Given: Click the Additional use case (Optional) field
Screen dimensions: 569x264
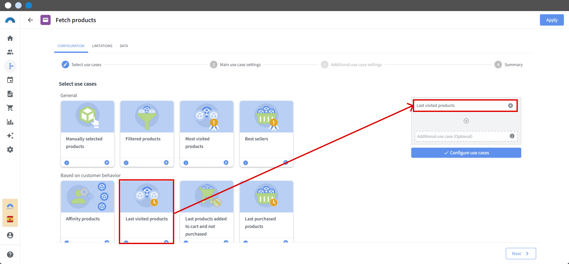Looking at the screenshot, I should [x=466, y=136].
